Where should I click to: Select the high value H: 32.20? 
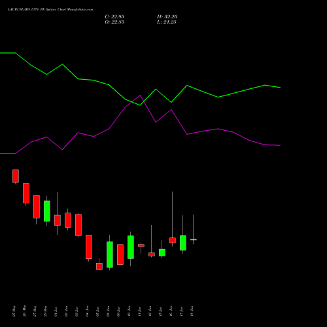[x=167, y=17]
